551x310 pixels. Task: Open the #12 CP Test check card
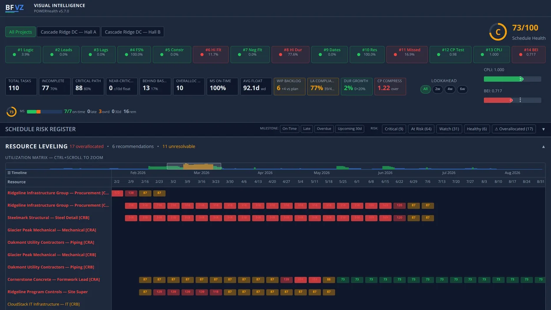click(450, 54)
